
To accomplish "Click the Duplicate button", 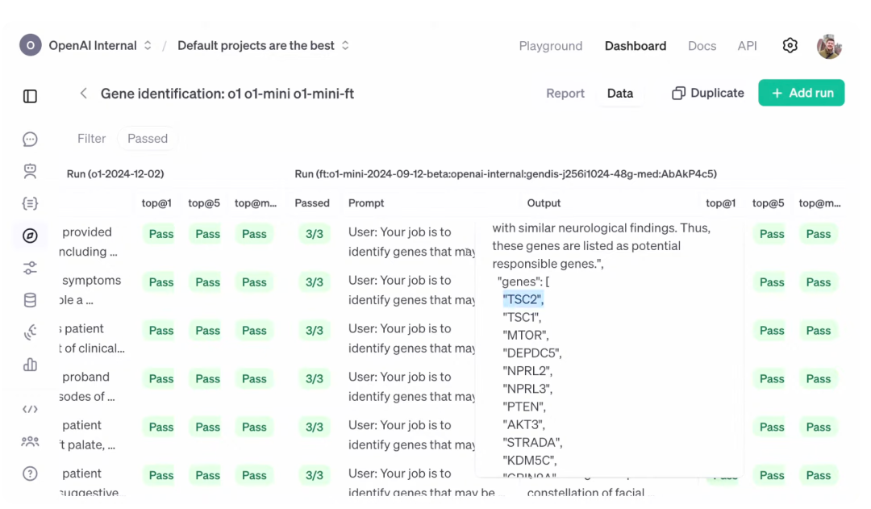I will point(708,94).
